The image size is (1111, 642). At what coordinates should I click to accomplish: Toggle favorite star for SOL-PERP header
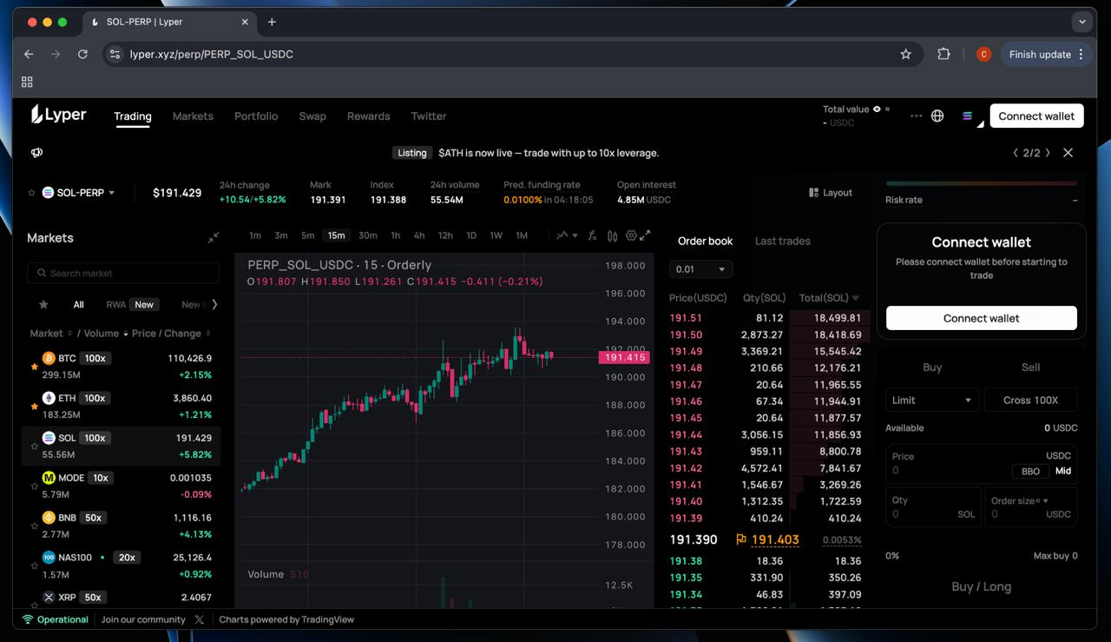[x=32, y=193]
